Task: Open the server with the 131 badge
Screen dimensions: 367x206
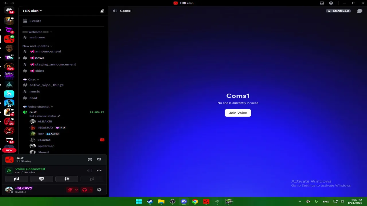Action: (x=9, y=67)
